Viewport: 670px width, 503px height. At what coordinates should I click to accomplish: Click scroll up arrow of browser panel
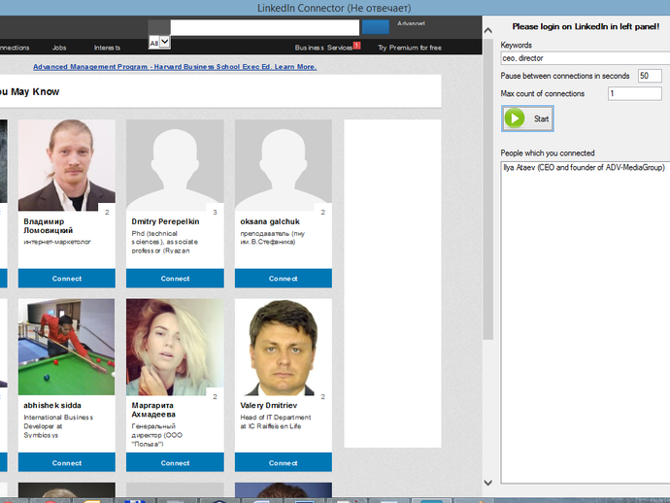click(488, 30)
